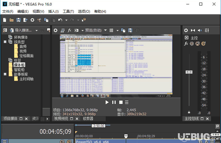The width and height of the screenshot is (221, 143).
Task: Open the Render As icon
Action: click(x=25, y=20)
